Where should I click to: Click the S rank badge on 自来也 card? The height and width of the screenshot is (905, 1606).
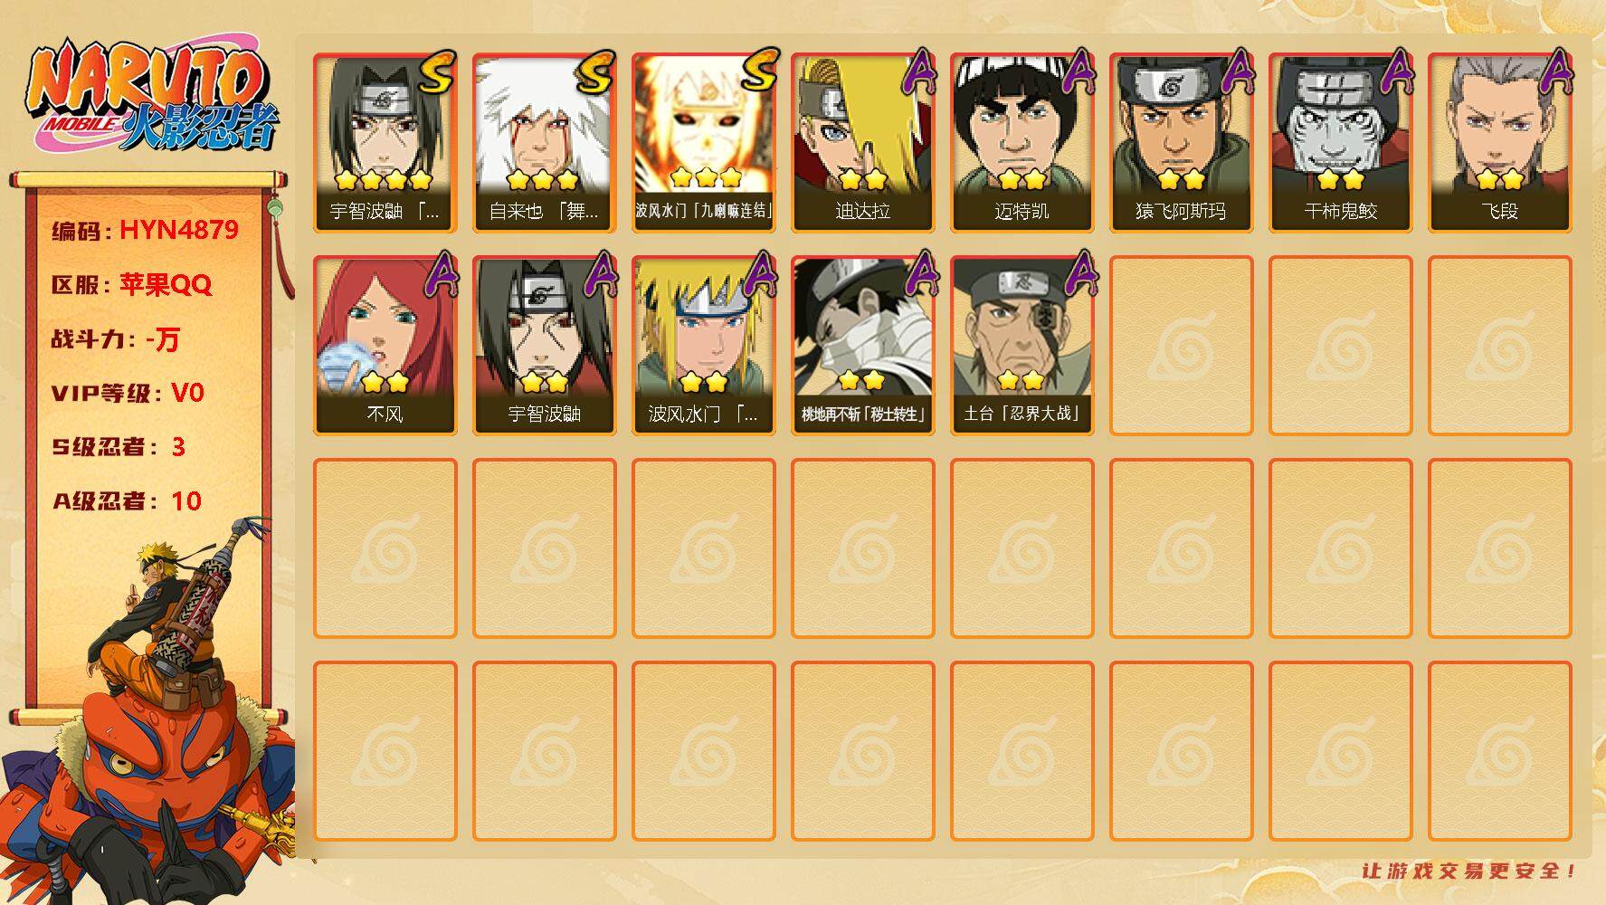[x=594, y=73]
